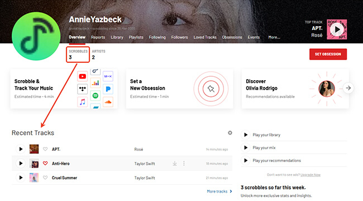Open Recent Tracks settings gear
This screenshot has height=201, width=363.
(230, 133)
